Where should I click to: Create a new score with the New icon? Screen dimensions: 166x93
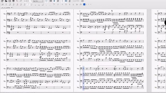tap(2, 1)
